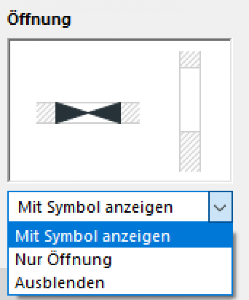249x300 pixels.
Task: Click the left hatched wall segment in plan
Action: (x=45, y=112)
